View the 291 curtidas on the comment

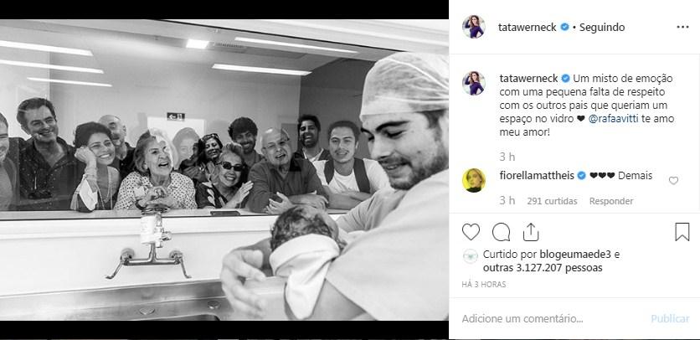click(x=552, y=202)
